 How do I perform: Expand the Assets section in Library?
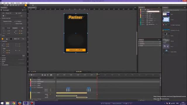tap(139, 42)
